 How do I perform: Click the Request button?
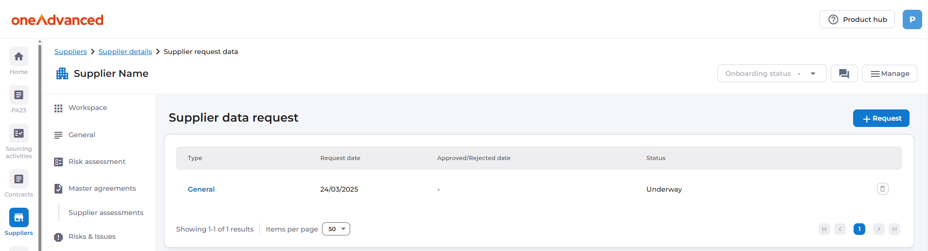881,118
